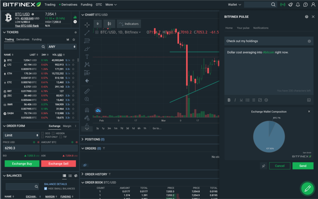318x199 pixels.
Task: Uncheck Hide Small Balances
Action: 46,188
